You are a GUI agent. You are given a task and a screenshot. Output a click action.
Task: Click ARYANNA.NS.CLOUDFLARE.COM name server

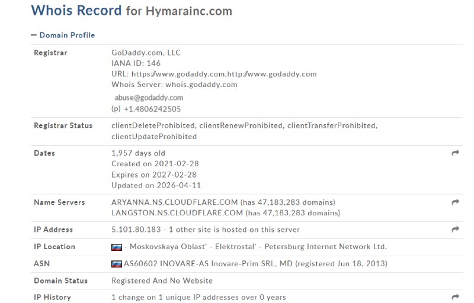click(x=175, y=202)
